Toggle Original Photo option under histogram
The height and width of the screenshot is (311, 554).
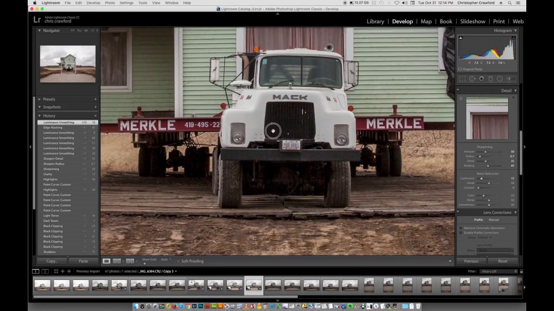coord(460,69)
